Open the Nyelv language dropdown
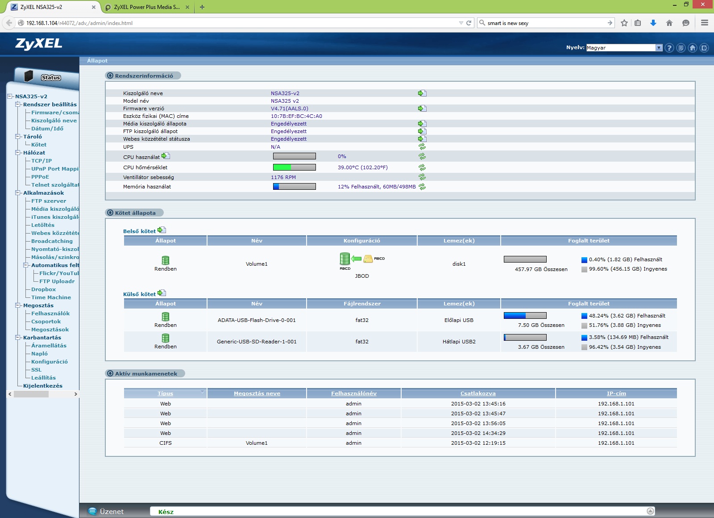The image size is (714, 518). (624, 48)
